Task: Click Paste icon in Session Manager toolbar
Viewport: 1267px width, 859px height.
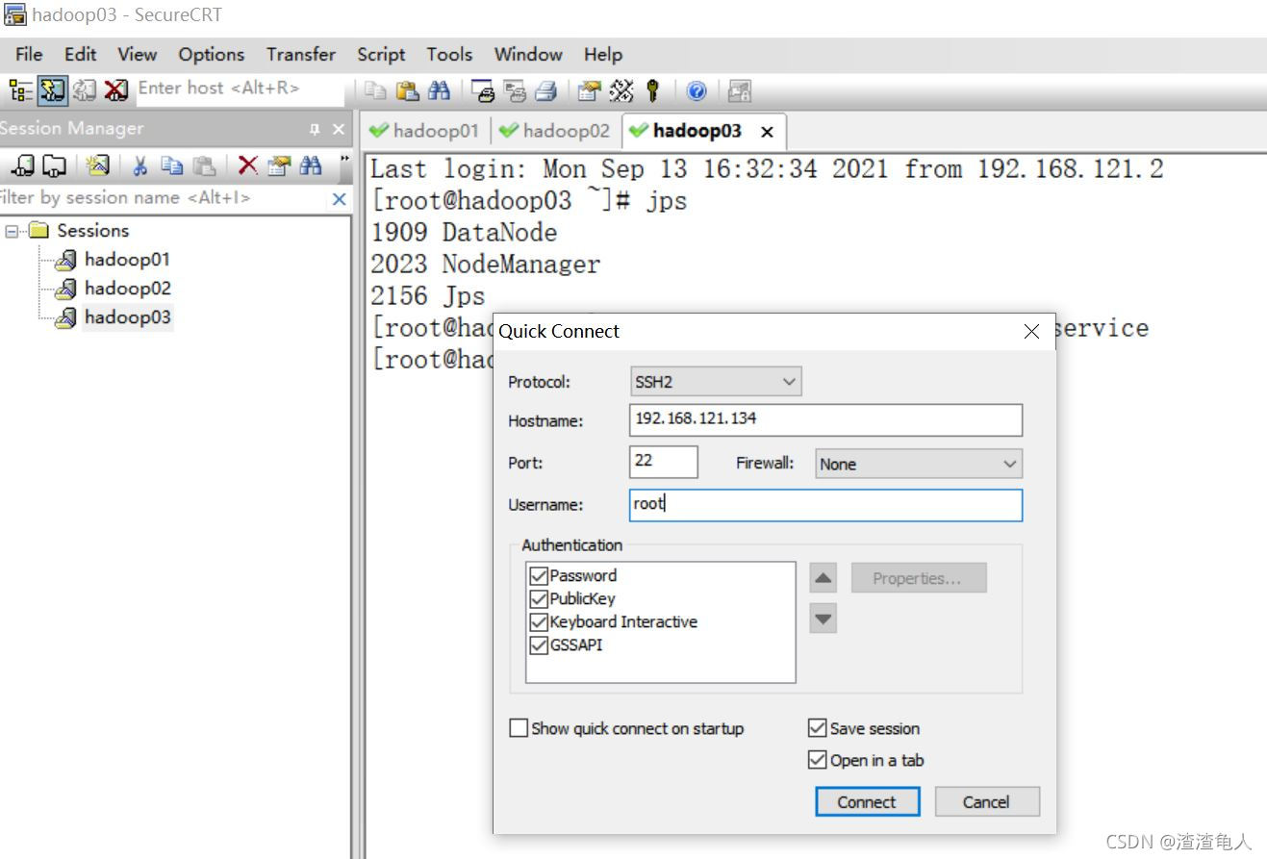Action: (203, 165)
